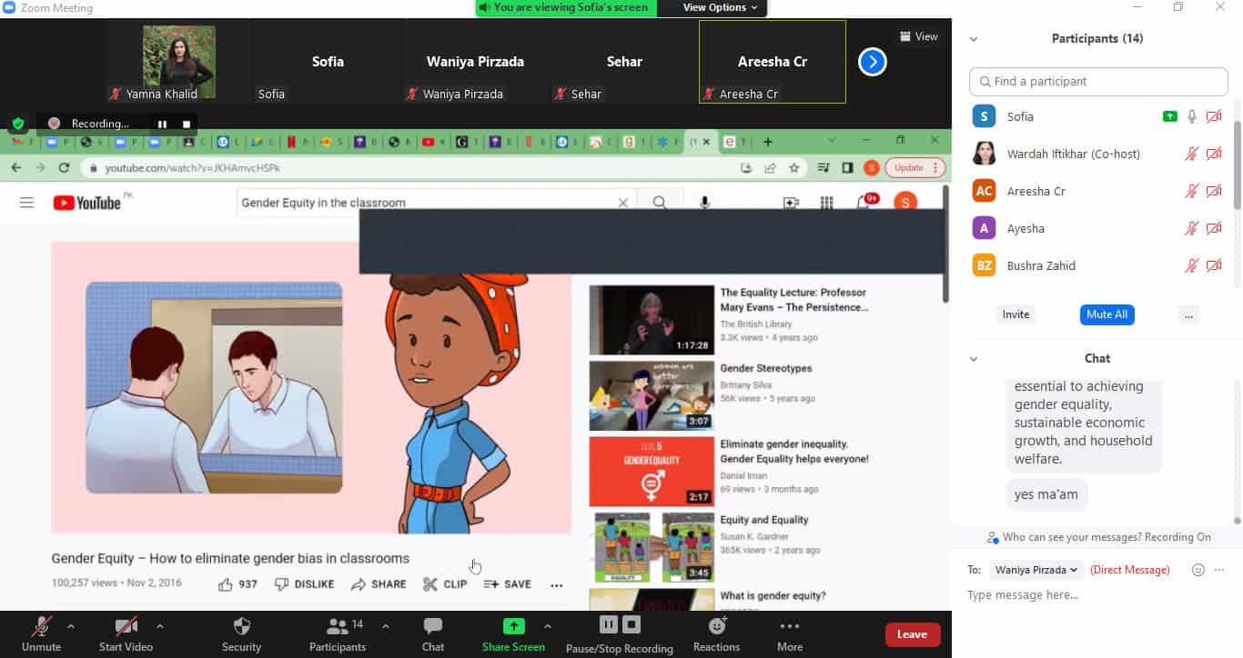
Task: Click next arrow in participant video strip
Action: point(872,62)
